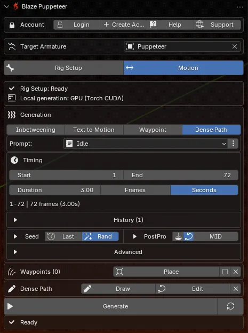
Task: Collapse the Blaze Puppeteer panel chevron
Action: (6, 6)
